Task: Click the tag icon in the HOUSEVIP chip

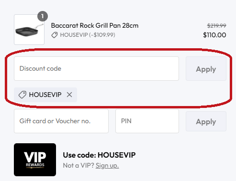Action: pyautogui.click(x=22, y=95)
